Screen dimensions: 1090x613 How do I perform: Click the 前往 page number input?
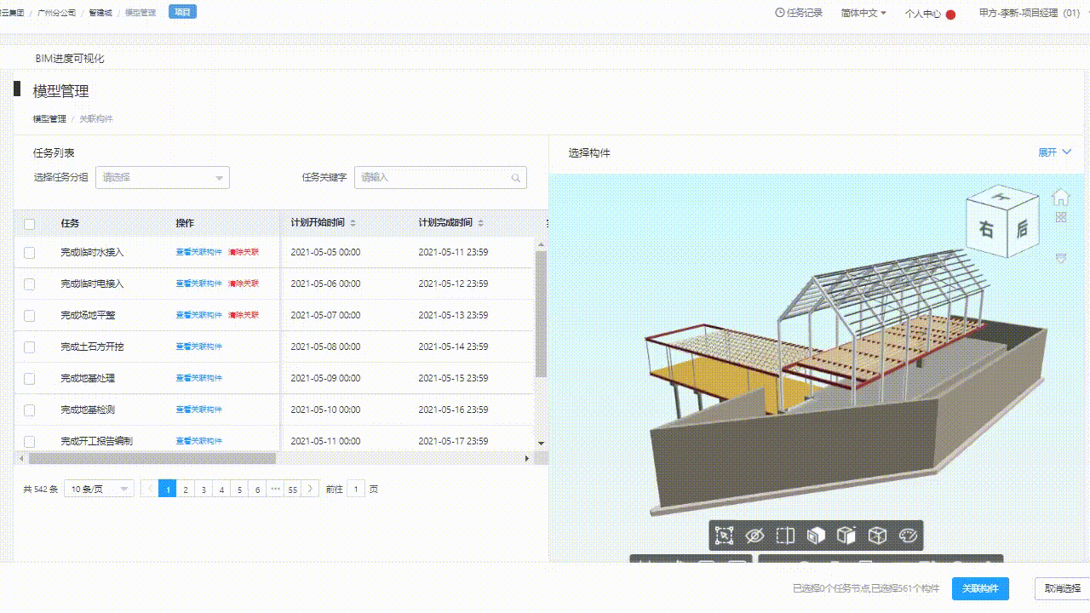(355, 489)
